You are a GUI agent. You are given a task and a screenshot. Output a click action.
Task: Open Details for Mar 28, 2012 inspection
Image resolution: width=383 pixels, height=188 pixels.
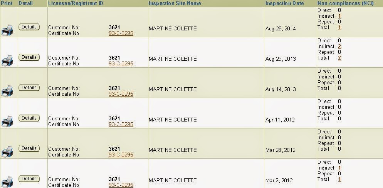(29, 148)
